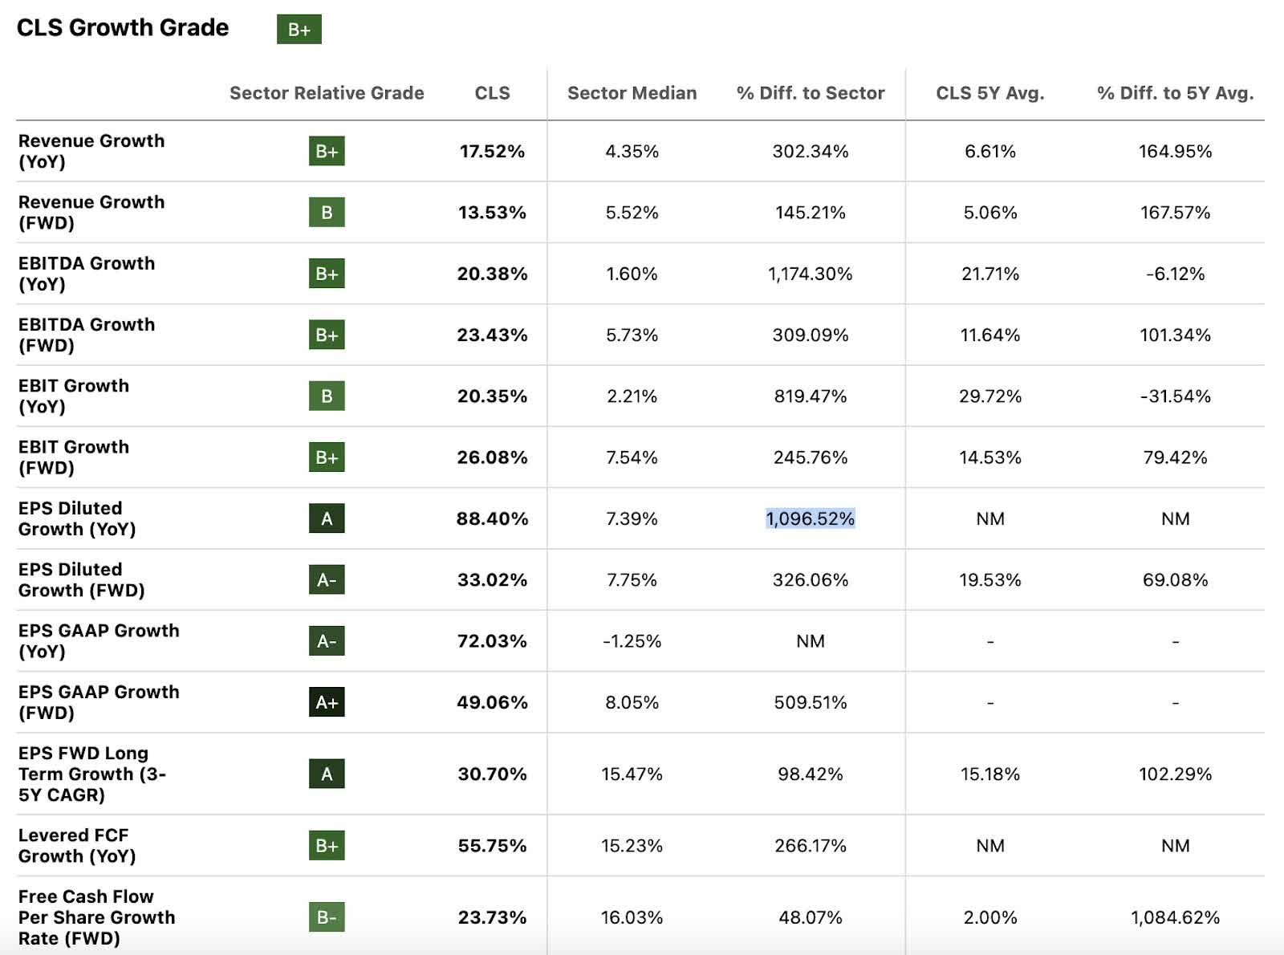Click the EPS FWD Long Term Growth label
Viewport: 1284px width, 955px height.
pyautogui.click(x=91, y=774)
